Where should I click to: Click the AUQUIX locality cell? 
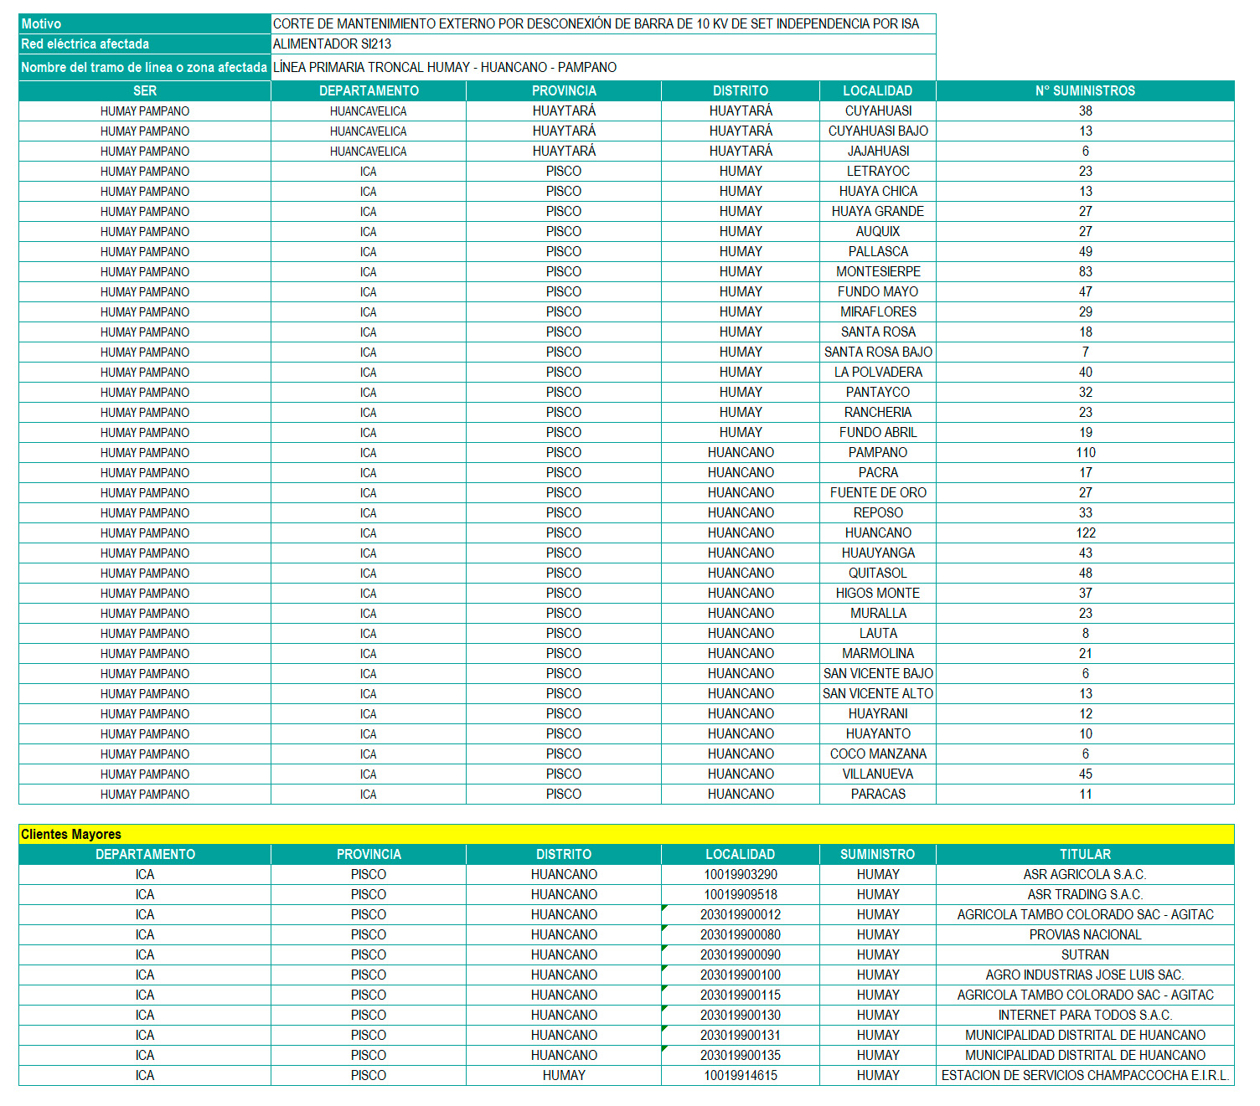[x=878, y=232]
